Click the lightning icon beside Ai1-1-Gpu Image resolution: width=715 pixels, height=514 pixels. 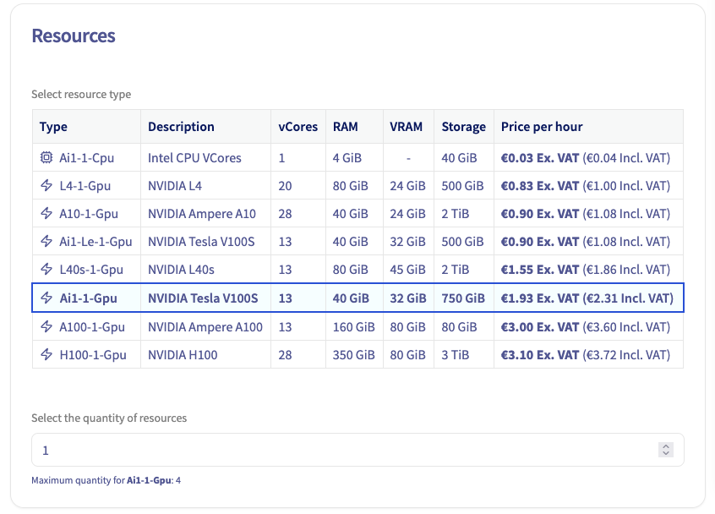click(x=46, y=298)
